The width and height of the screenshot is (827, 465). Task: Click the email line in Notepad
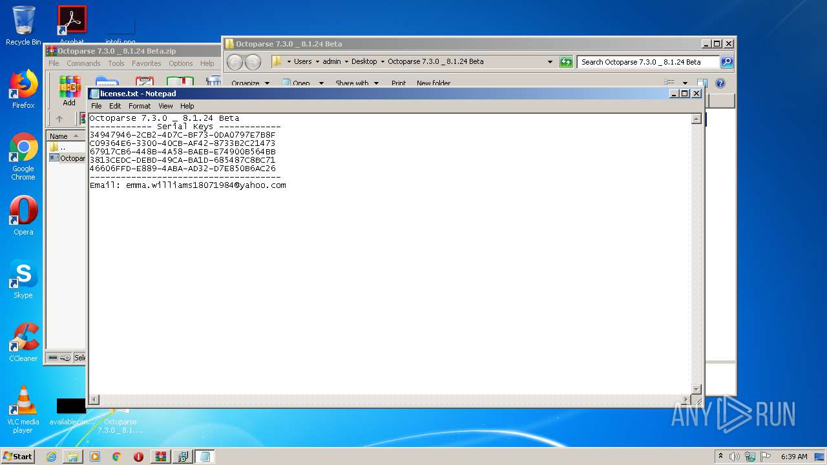[187, 185]
